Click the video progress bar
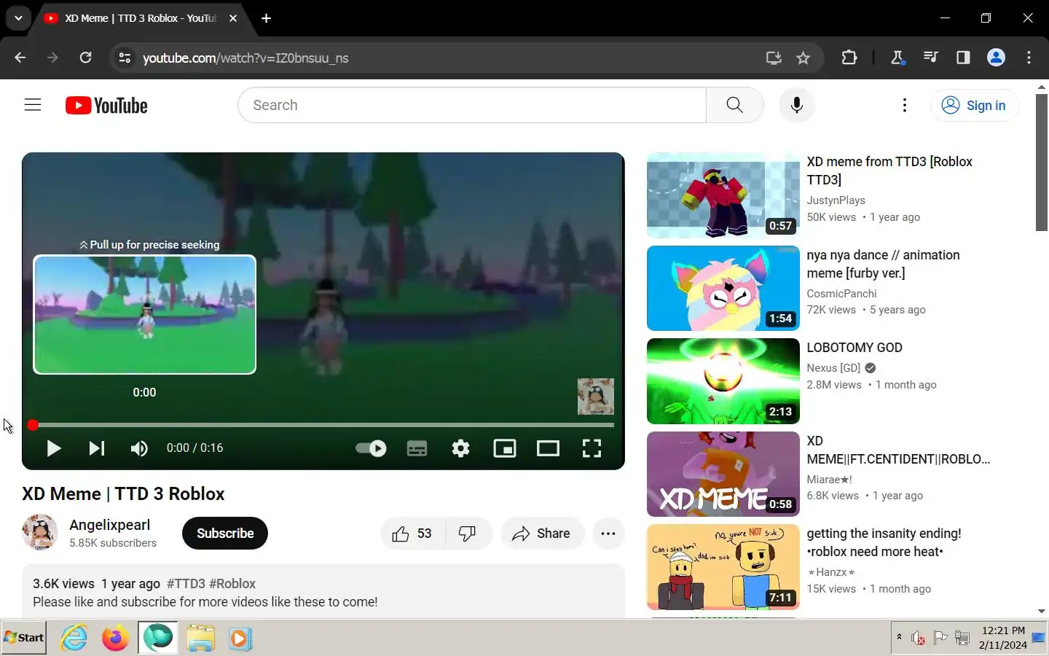The image size is (1049, 656). pyautogui.click(x=323, y=424)
